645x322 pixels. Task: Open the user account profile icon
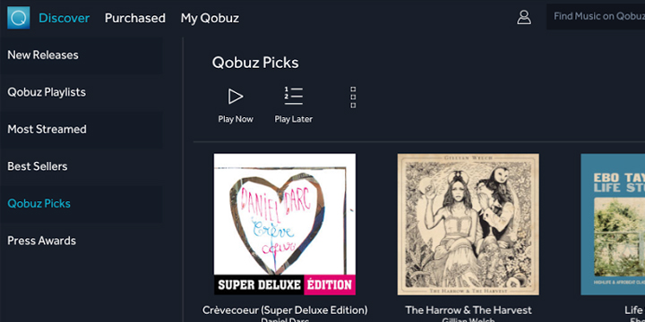524,17
